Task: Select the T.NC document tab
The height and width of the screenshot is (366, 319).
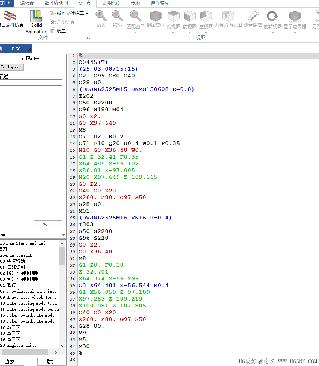Action: [x=16, y=49]
